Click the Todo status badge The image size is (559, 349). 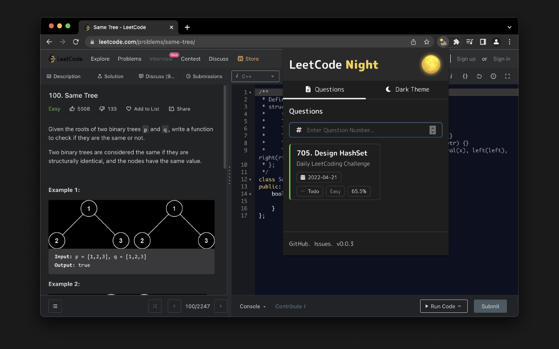310,191
